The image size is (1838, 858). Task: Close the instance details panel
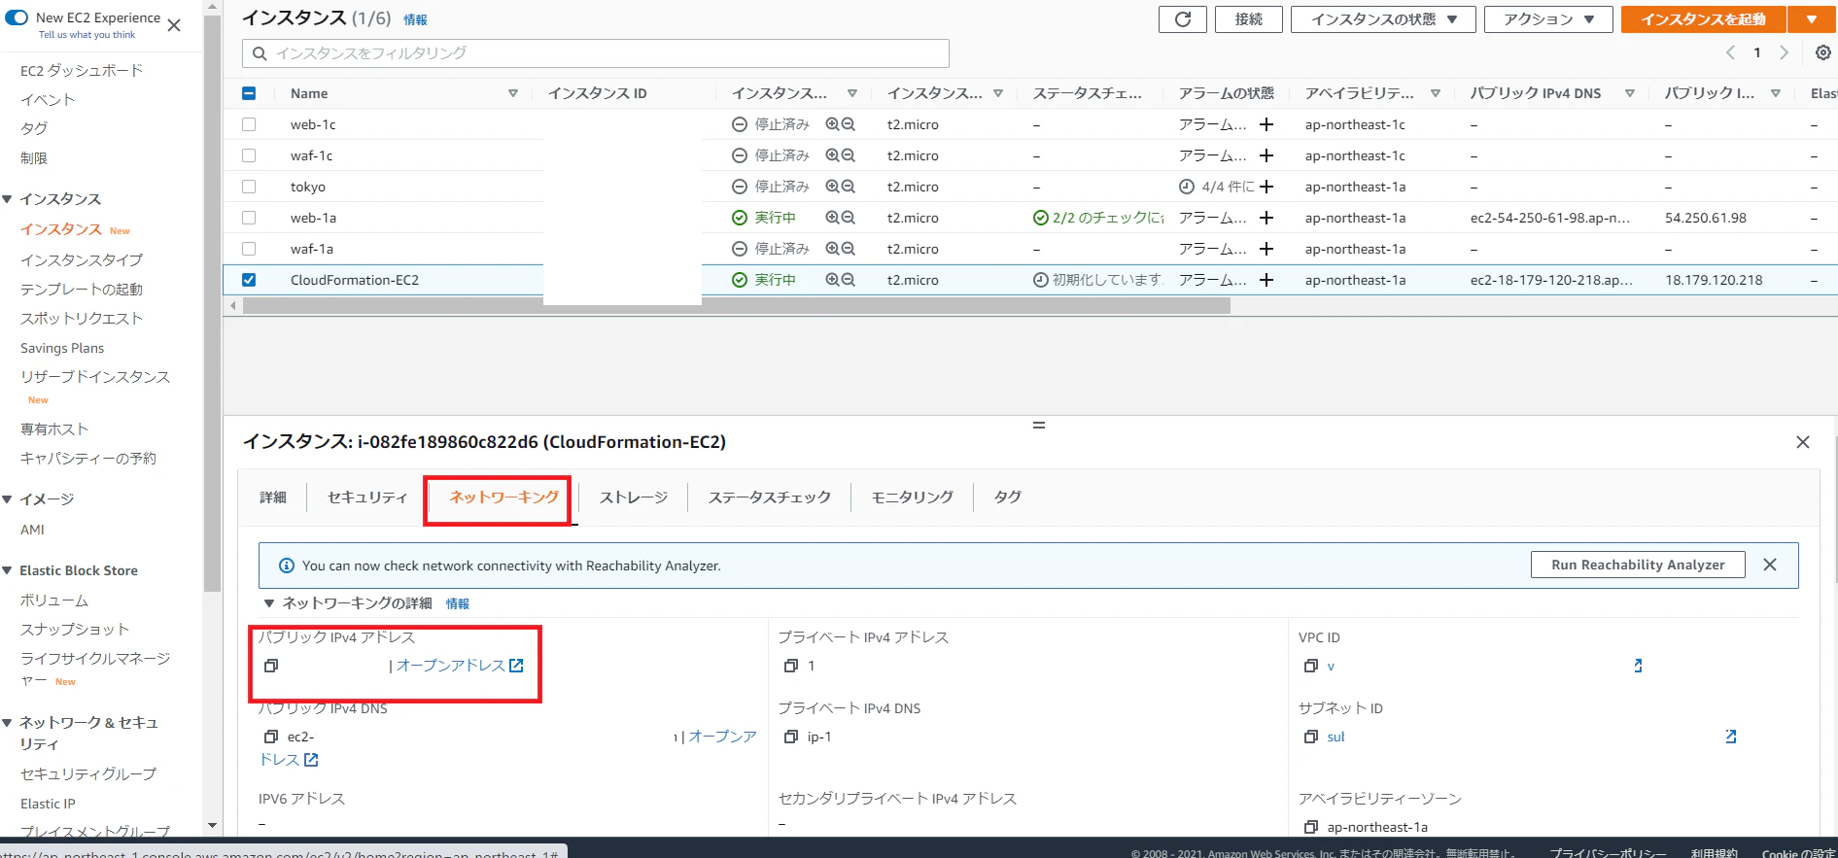click(1803, 442)
